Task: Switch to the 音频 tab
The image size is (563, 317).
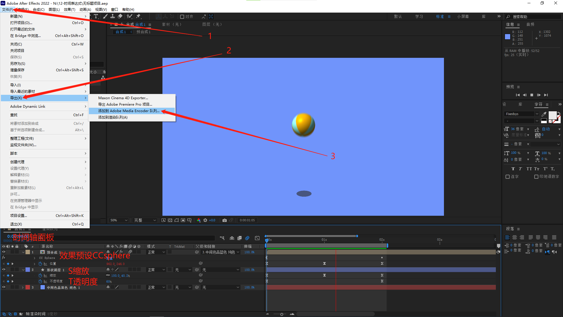Action: click(x=530, y=24)
